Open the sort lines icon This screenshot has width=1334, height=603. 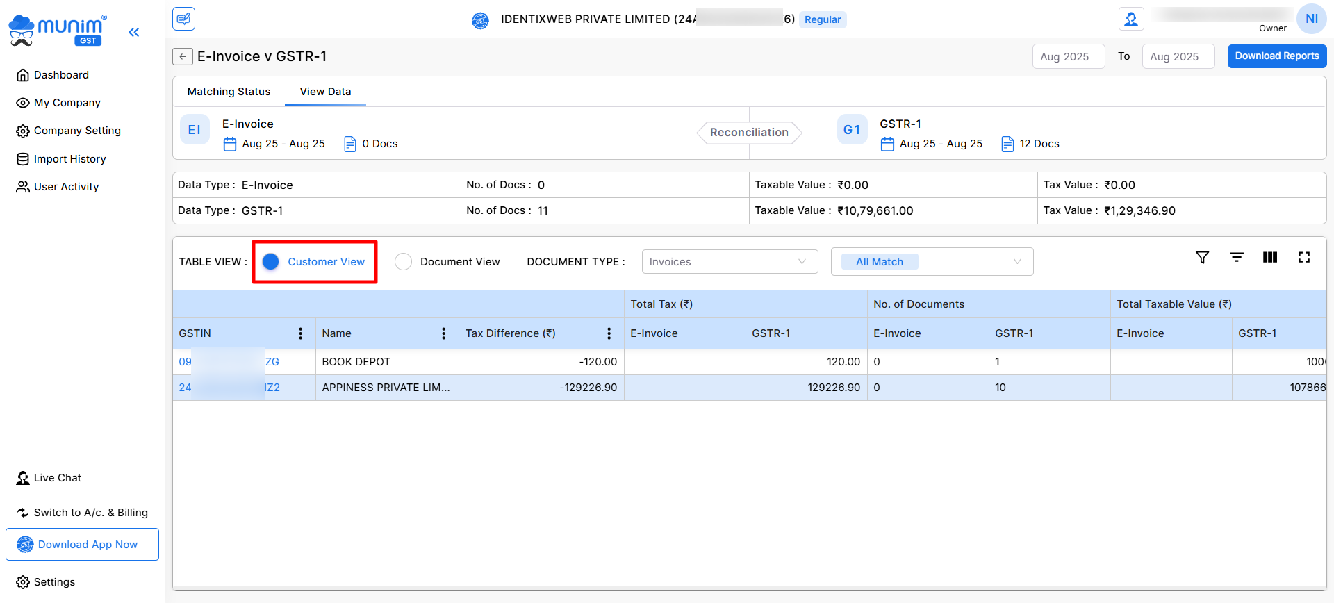pos(1237,257)
